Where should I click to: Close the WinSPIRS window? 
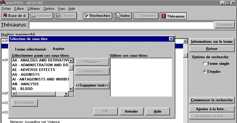[x=233, y=3]
